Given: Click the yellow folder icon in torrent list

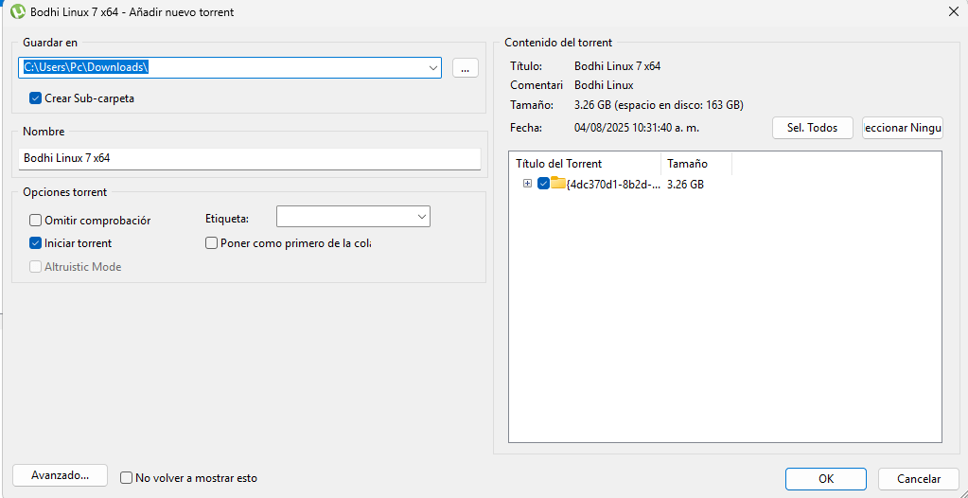Looking at the screenshot, I should tap(558, 184).
